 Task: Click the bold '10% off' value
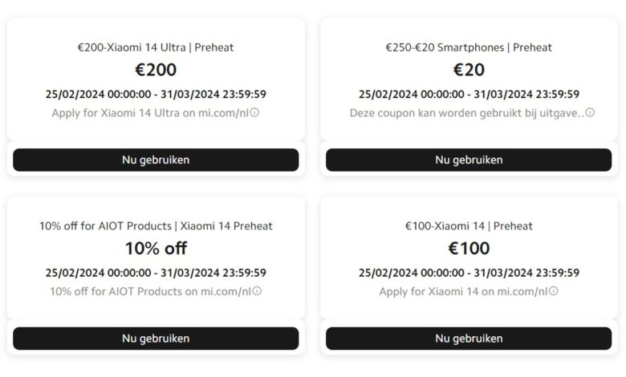coord(156,249)
